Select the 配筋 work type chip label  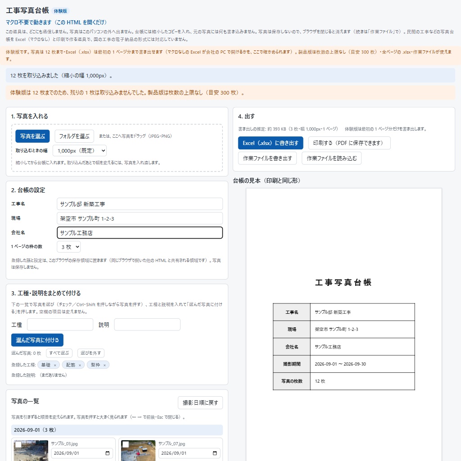point(71,365)
